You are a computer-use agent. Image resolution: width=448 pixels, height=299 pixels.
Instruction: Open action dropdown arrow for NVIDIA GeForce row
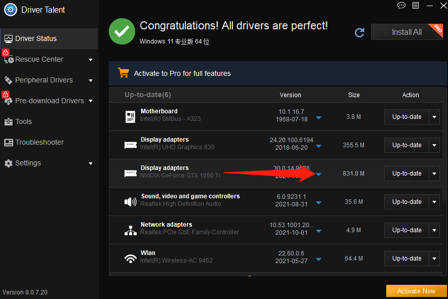pyautogui.click(x=434, y=174)
